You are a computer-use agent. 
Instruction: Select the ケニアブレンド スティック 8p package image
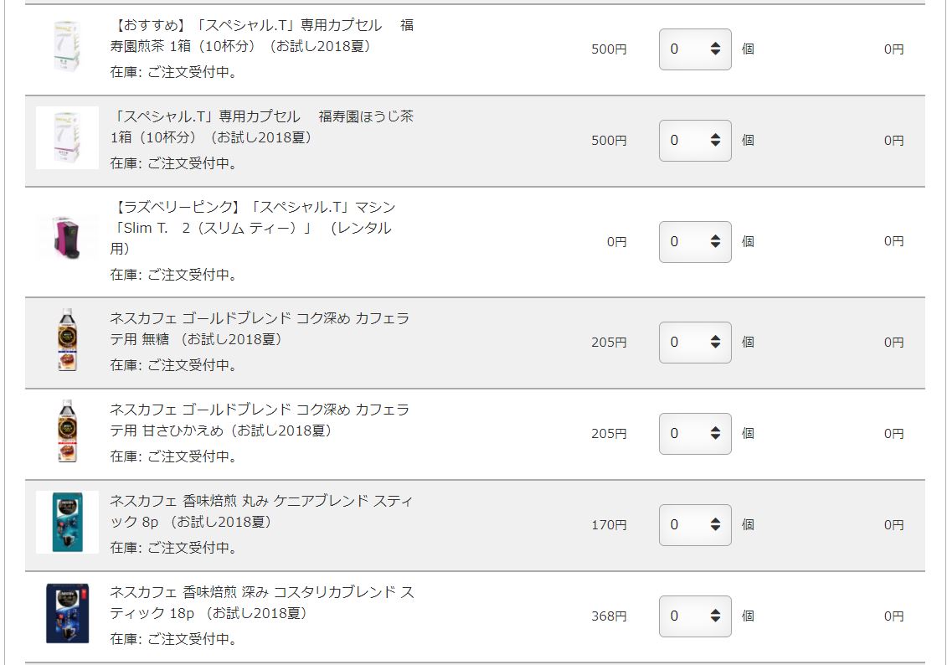(67, 522)
